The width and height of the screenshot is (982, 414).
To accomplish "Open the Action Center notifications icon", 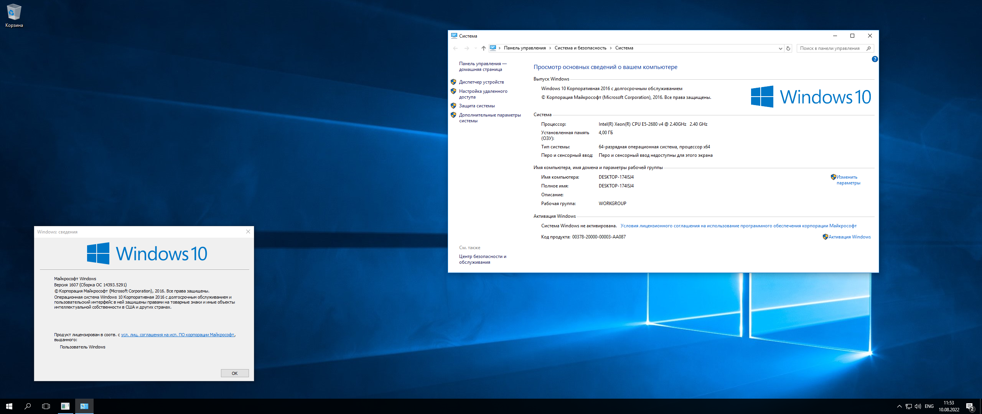I will 970,406.
